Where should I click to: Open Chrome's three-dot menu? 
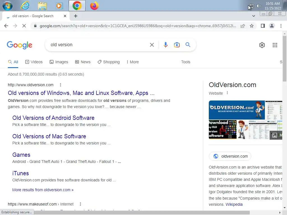[x=281, y=26]
